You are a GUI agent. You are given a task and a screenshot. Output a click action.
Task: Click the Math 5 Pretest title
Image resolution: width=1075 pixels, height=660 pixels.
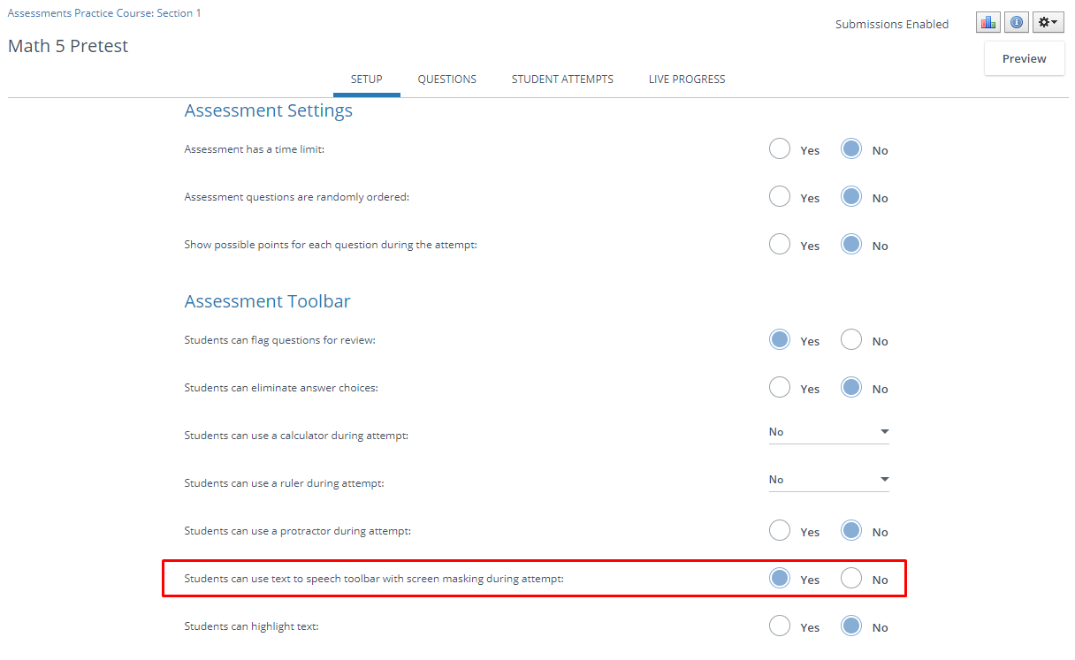click(x=68, y=46)
